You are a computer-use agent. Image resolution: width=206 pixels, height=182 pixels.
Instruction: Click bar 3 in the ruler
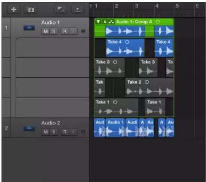click(137, 6)
